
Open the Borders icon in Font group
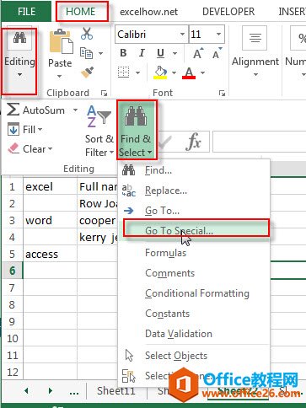pyautogui.click(x=123, y=72)
